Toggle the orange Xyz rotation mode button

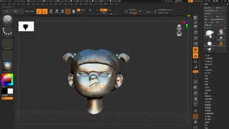tap(195, 72)
